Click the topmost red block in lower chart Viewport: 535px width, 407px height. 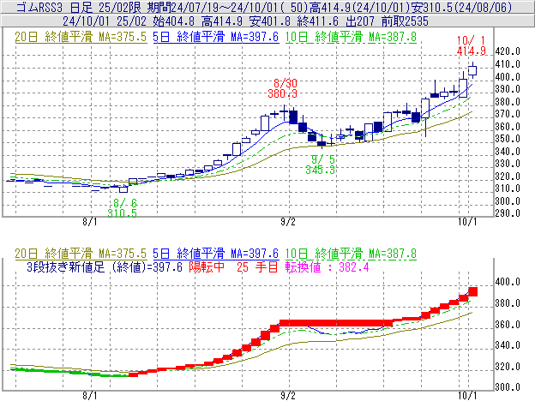tap(473, 292)
